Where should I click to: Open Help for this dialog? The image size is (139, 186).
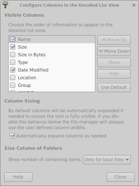click(x=18, y=177)
